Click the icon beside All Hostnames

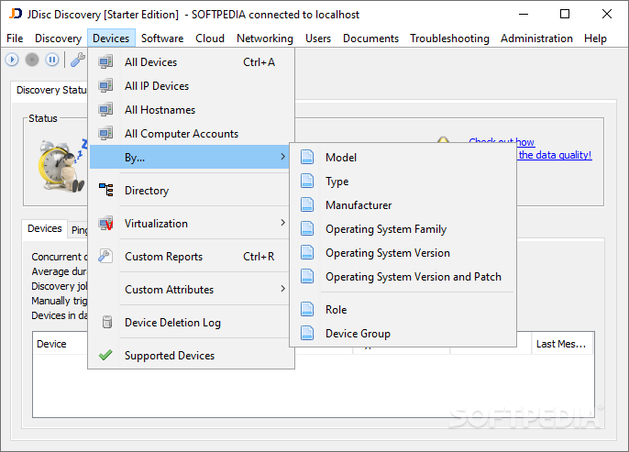pos(106,109)
